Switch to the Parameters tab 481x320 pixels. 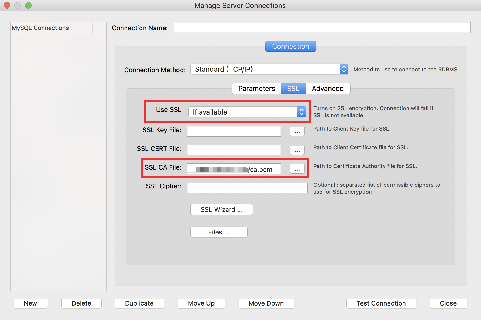tap(257, 89)
